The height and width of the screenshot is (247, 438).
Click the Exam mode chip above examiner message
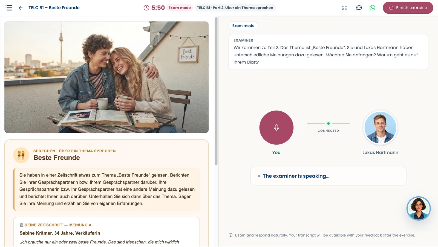point(243,26)
